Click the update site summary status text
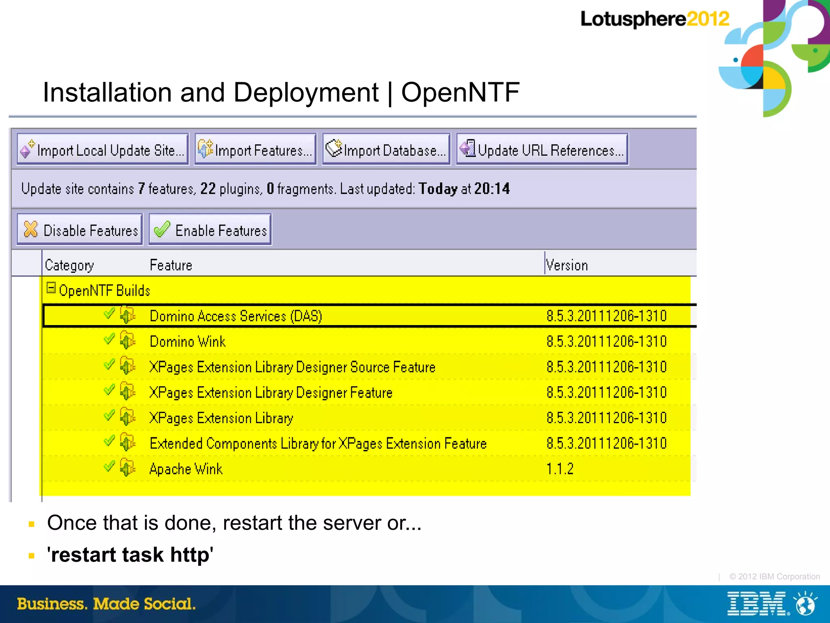 pos(265,189)
